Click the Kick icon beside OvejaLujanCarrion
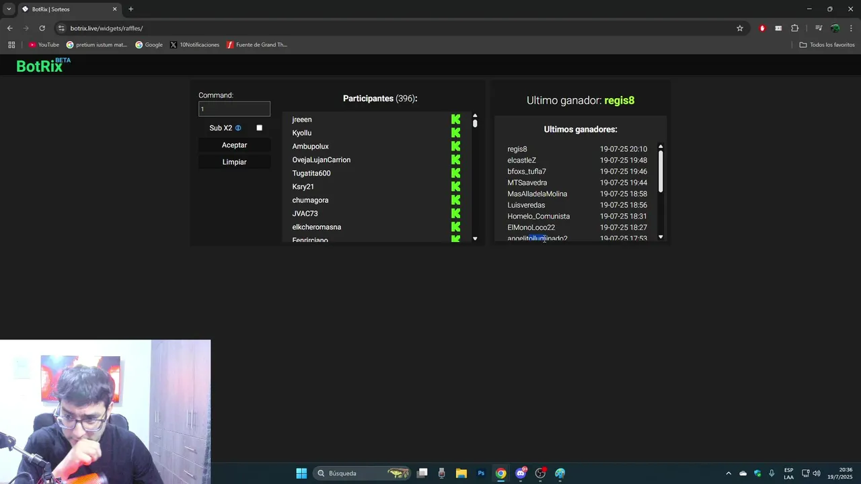 coord(455,160)
